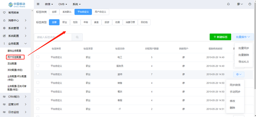Image resolution: width=256 pixels, height=117 pixels.
Task: Click the green 新建标签 button
Action: coord(220,37)
